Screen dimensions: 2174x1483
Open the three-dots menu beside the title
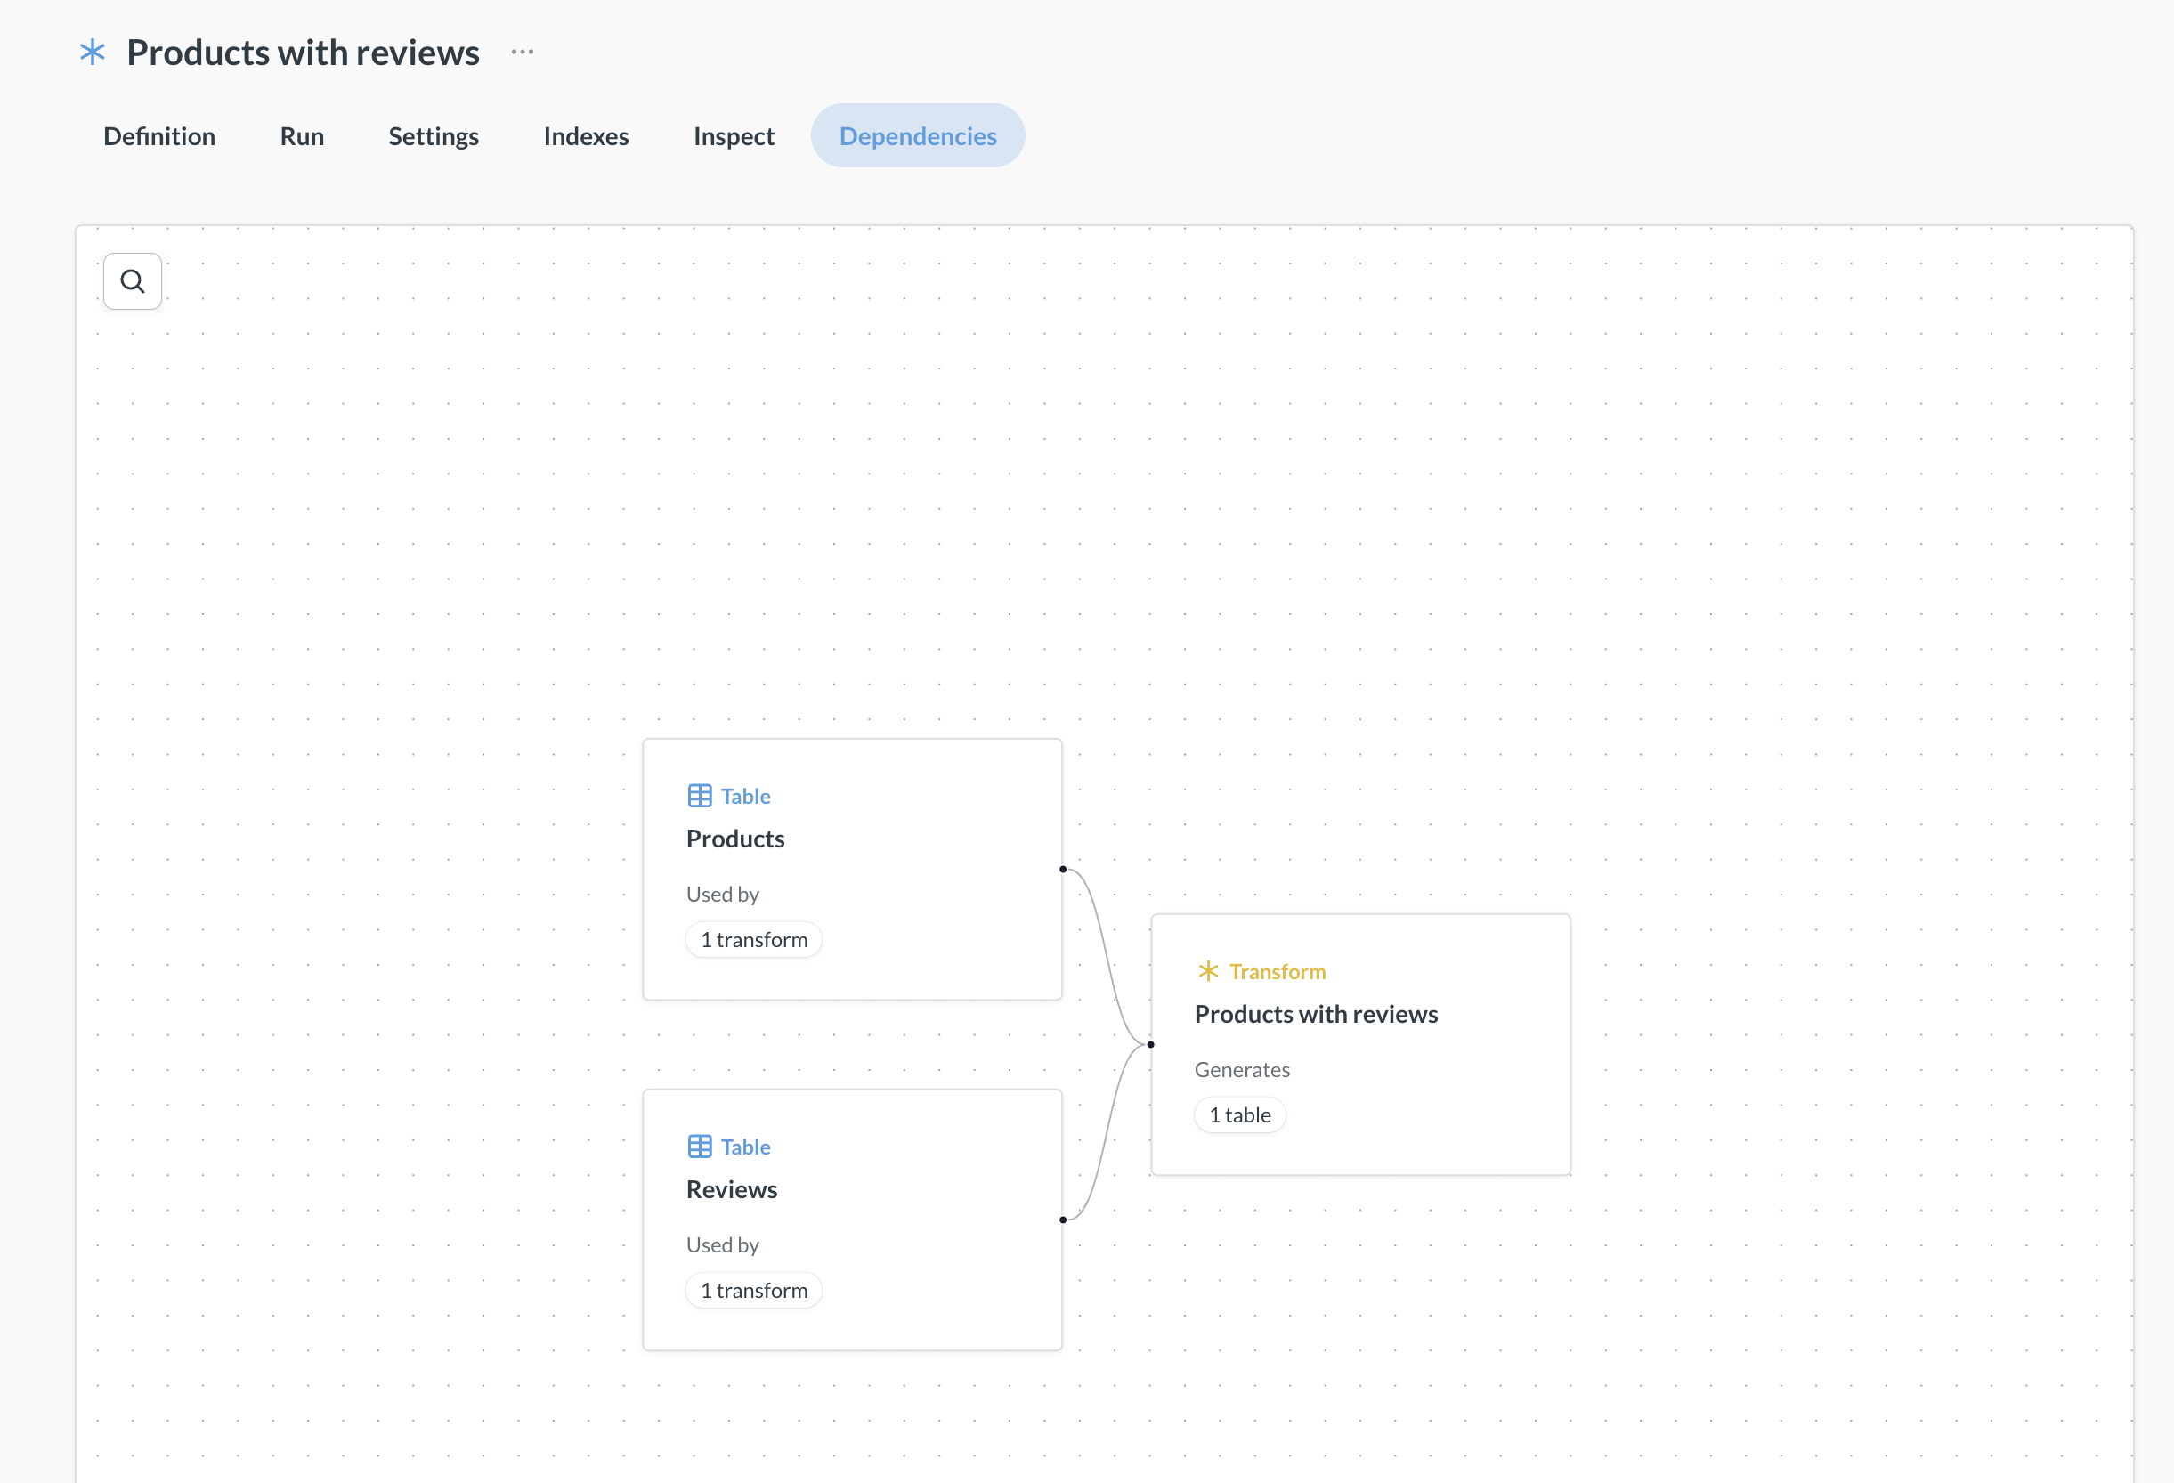[522, 53]
